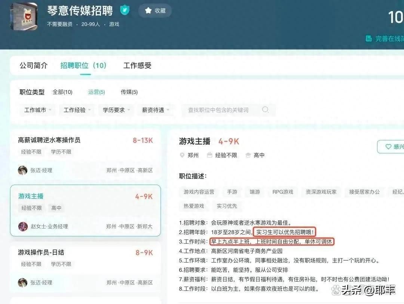
Task: Select the 运营(5) job type filter
Action: point(97,92)
